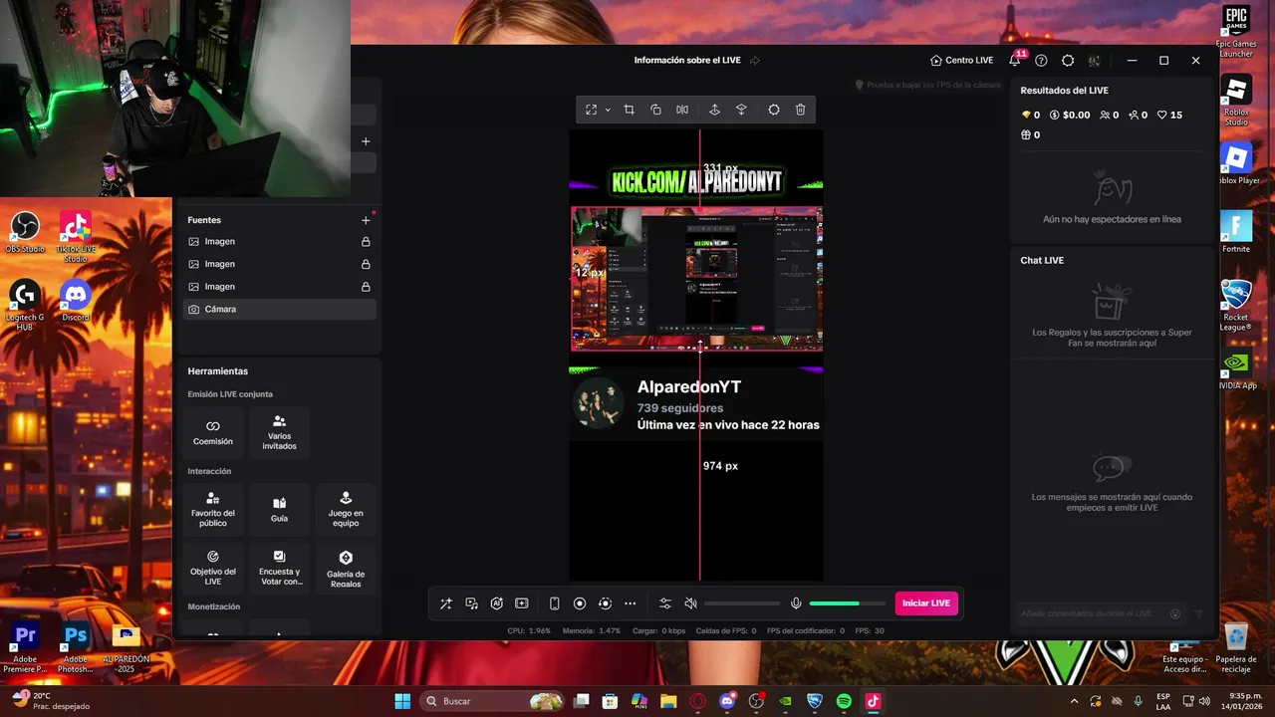Open the Varios invitados tool

(x=280, y=432)
